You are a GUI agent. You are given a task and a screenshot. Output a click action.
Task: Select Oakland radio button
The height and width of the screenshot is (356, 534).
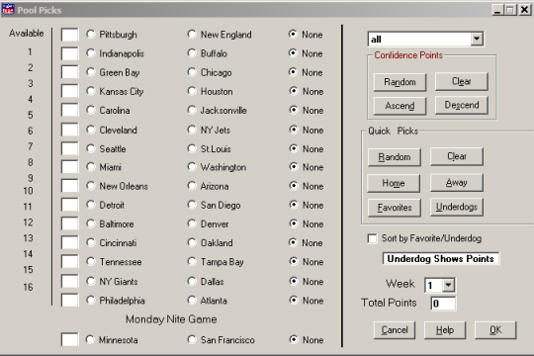pos(192,242)
